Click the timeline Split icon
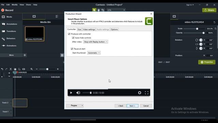Screen dimensions: 218x123 click(24, 69)
